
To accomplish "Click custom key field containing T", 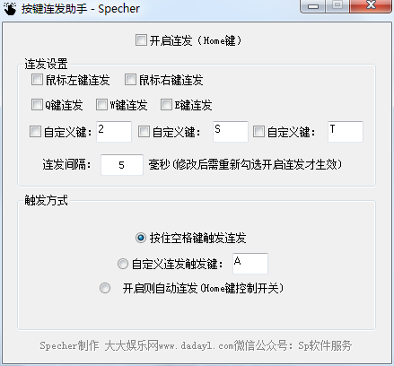I will click(x=346, y=132).
